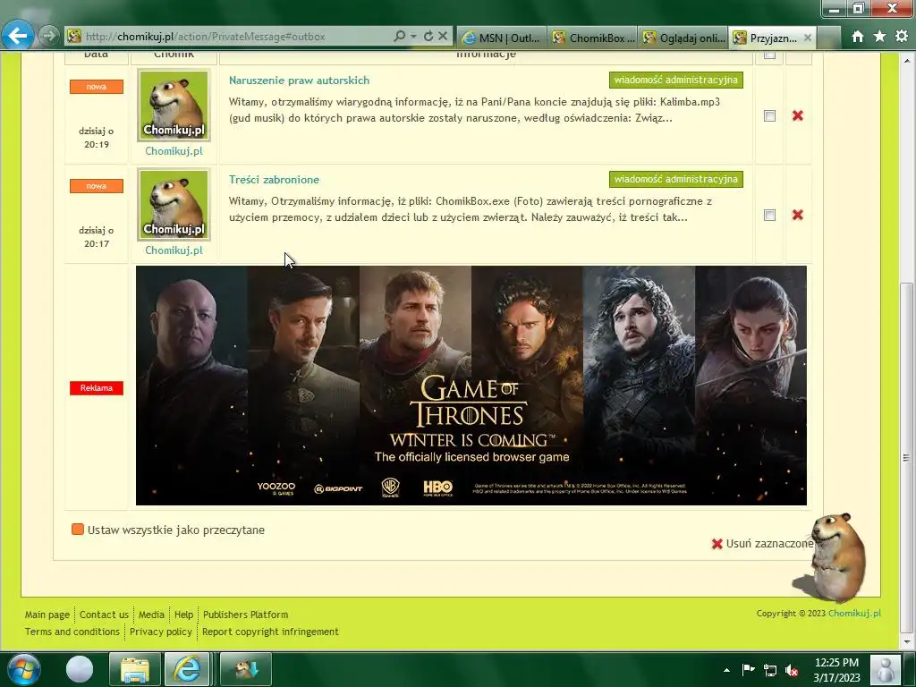Open the Main page footer link
The height and width of the screenshot is (687, 916).
point(47,615)
